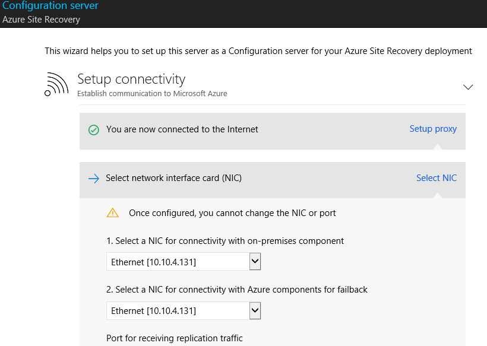Click the blue arrow icon beside Select network interface card
This screenshot has height=346, width=487.
coord(93,179)
